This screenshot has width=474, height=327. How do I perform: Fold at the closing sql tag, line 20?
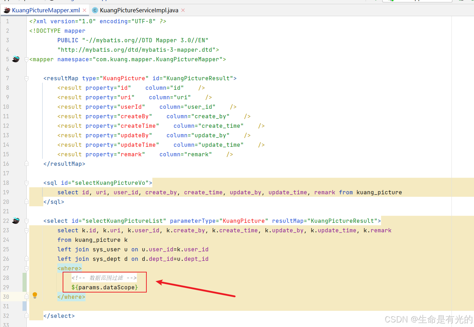click(x=26, y=202)
